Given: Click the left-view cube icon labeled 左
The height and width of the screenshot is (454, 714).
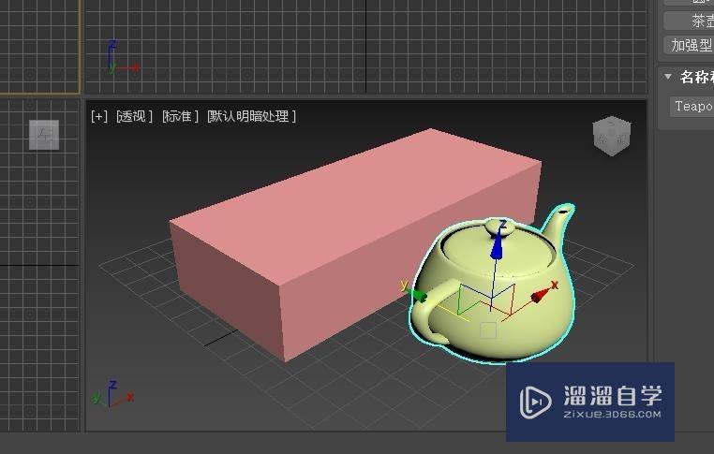Looking at the screenshot, I should [x=44, y=135].
